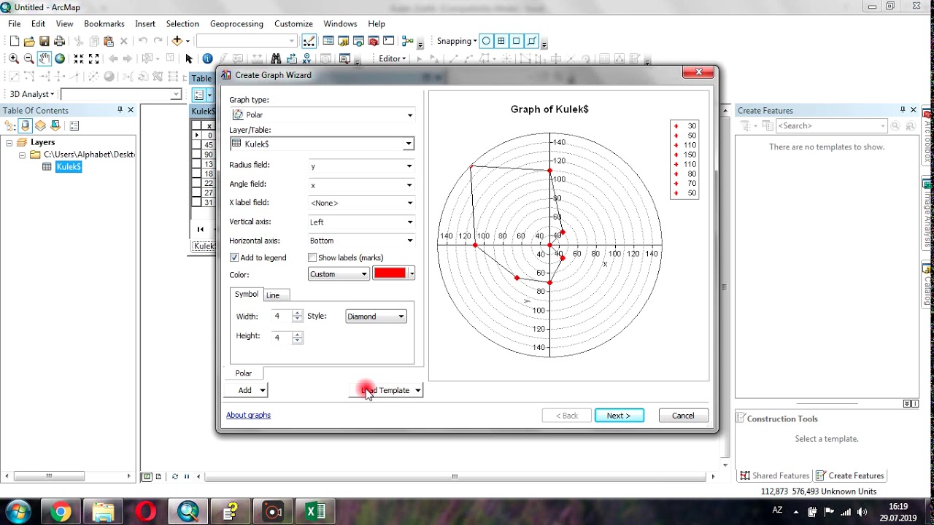934x525 pixels.
Task: Open the Search window icon
Action: [358, 41]
